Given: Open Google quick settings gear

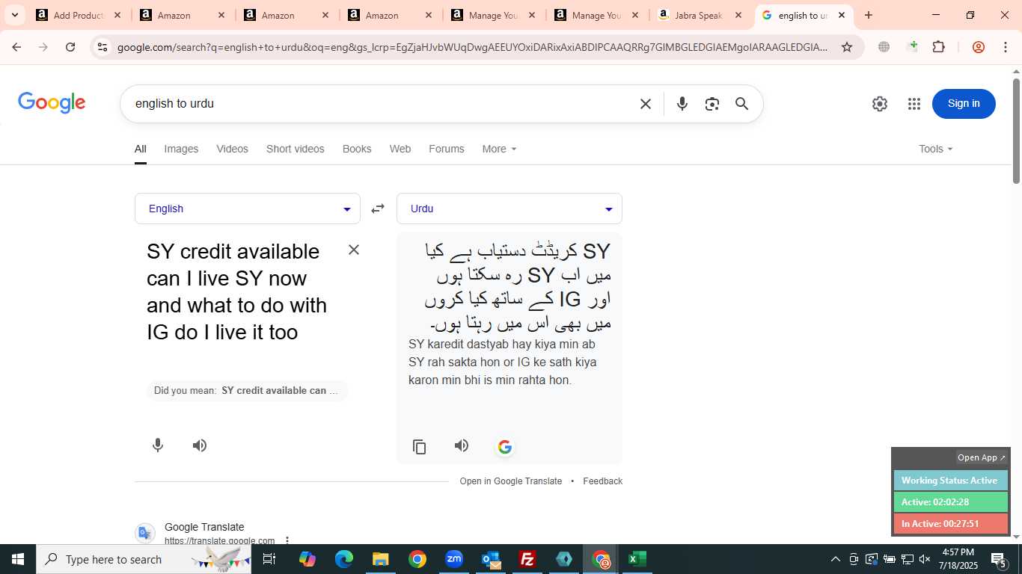Looking at the screenshot, I should tap(880, 104).
